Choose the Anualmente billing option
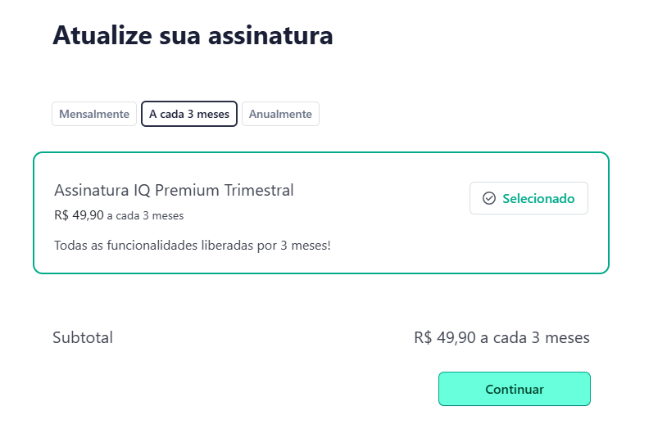This screenshot has width=667, height=447. click(280, 114)
